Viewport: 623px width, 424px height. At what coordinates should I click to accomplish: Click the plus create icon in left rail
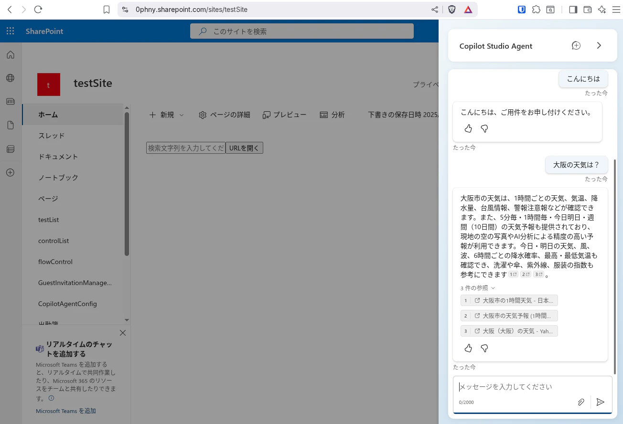point(11,172)
